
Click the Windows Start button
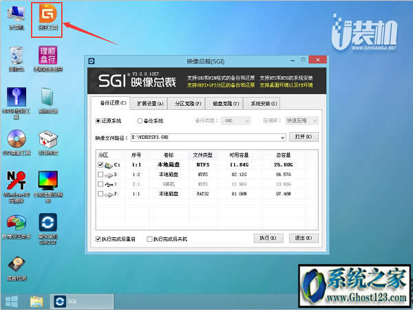[12, 301]
